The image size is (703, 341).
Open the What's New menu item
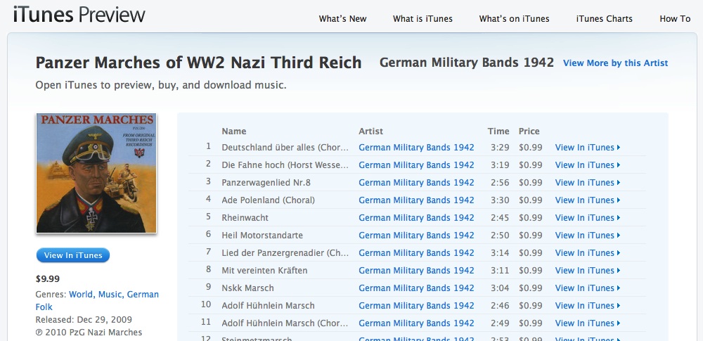tap(342, 19)
